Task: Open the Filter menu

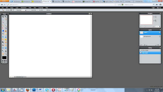Action: pyautogui.click(x=30, y=8)
